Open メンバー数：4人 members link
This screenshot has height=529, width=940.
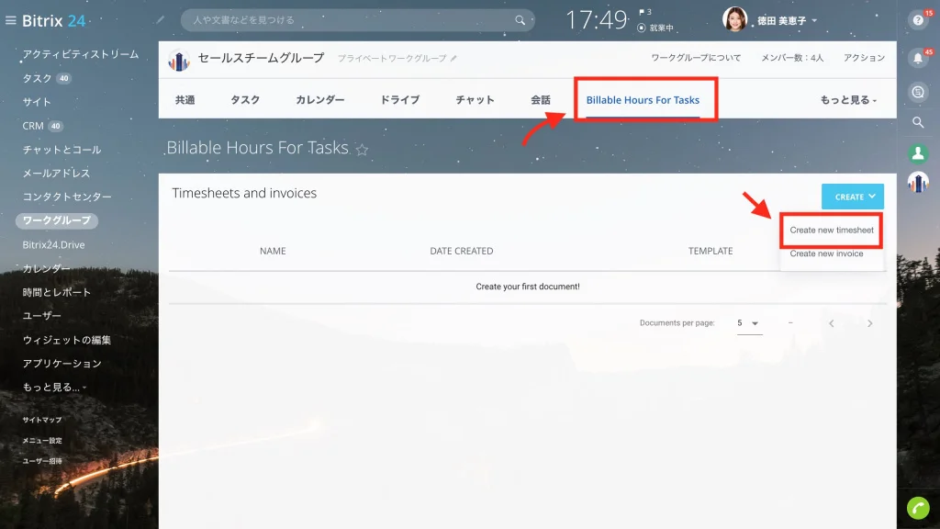pyautogui.click(x=792, y=58)
